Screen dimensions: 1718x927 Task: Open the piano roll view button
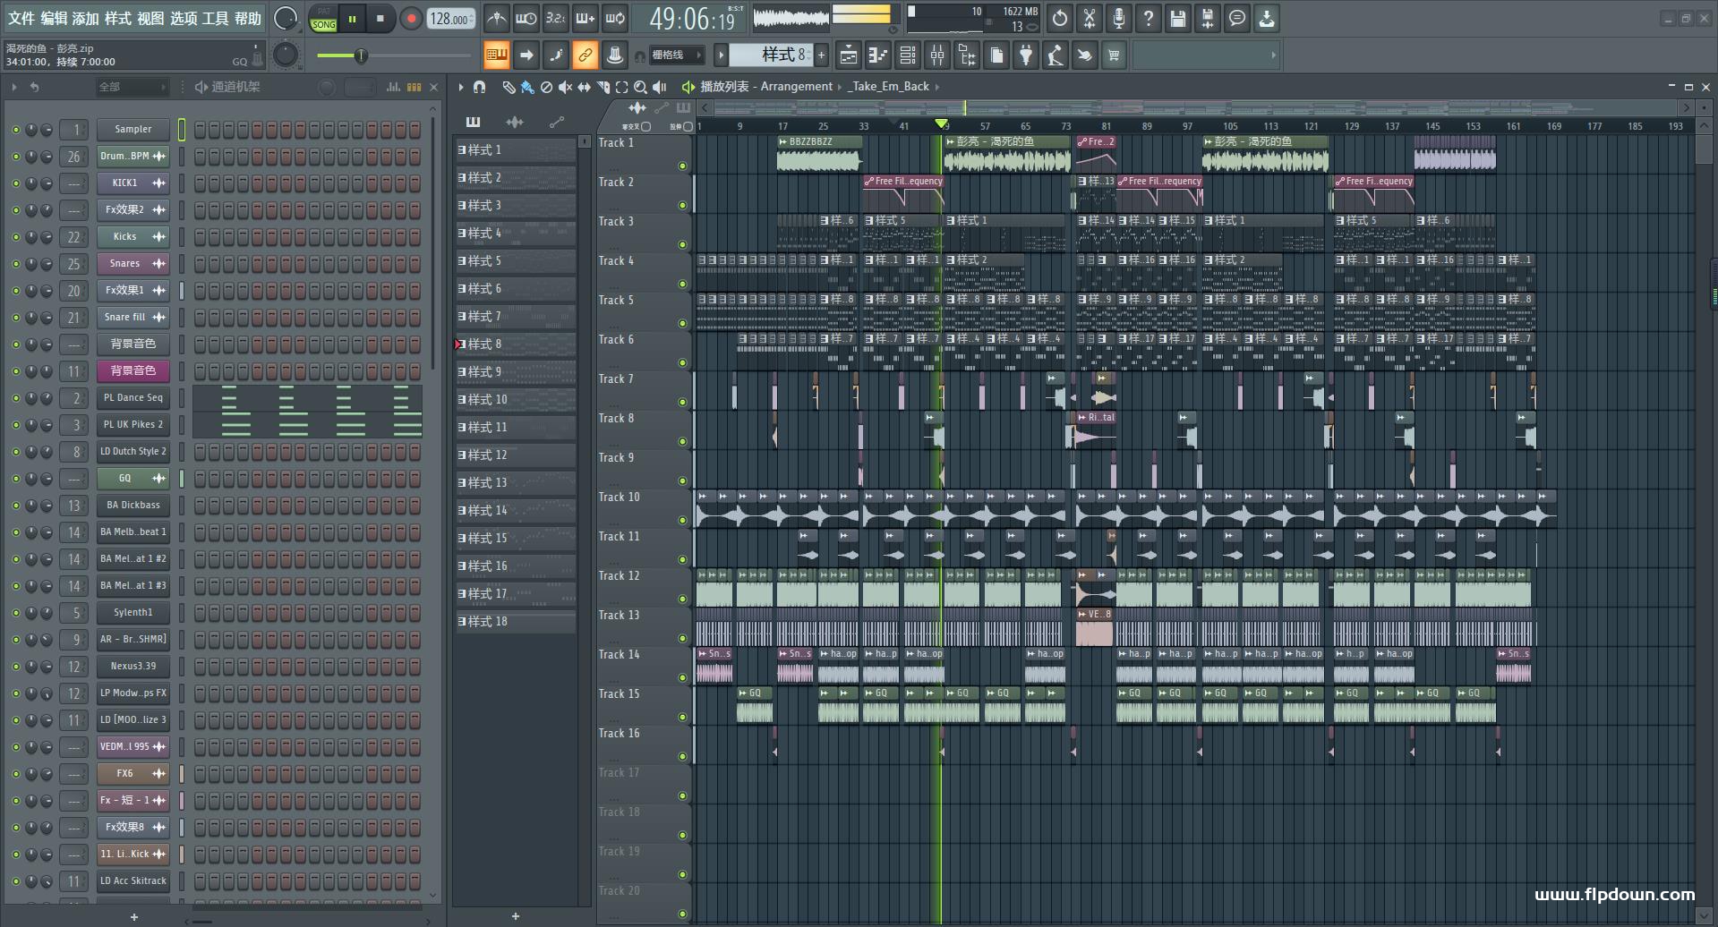pos(877,55)
